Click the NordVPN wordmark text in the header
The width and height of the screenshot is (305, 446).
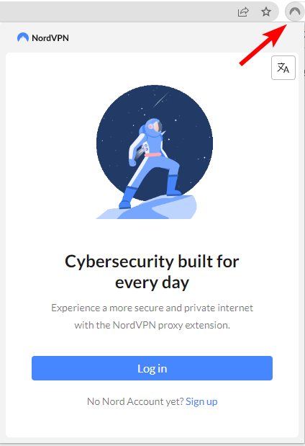pyautogui.click(x=50, y=38)
